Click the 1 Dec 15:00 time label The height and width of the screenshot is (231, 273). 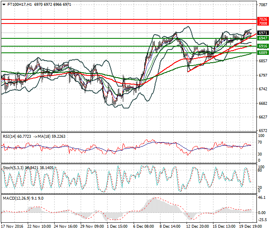(x=117, y=226)
